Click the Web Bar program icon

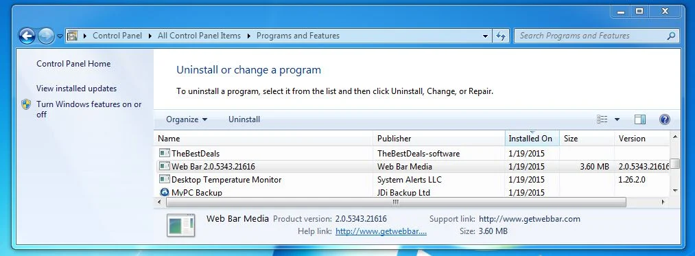point(165,166)
